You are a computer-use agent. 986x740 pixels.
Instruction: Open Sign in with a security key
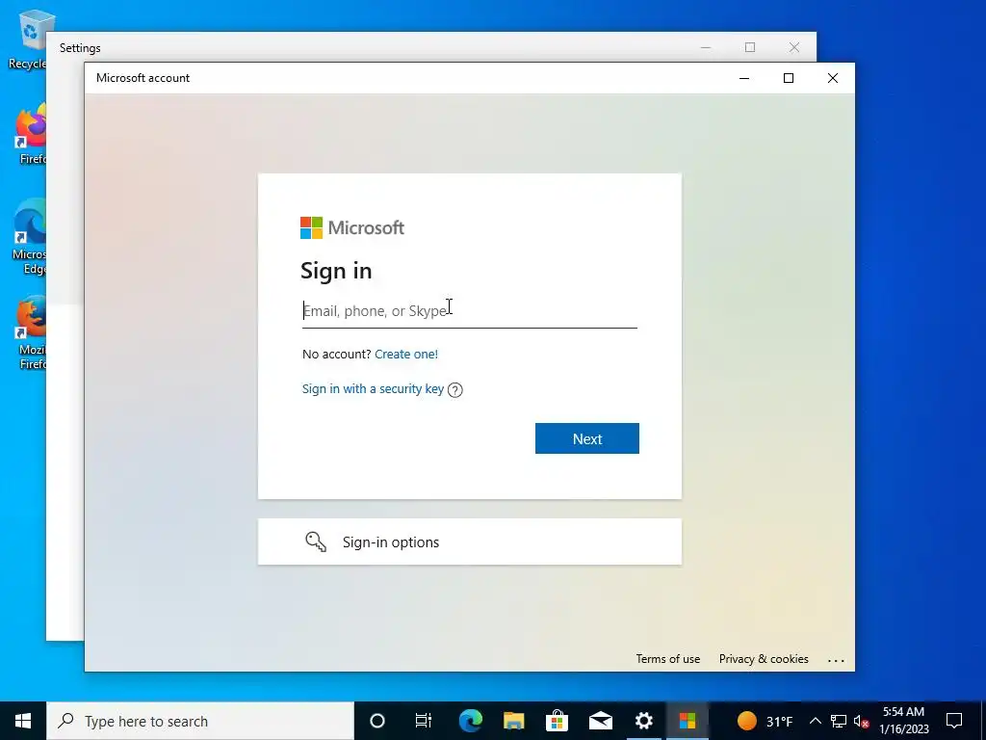[373, 389]
